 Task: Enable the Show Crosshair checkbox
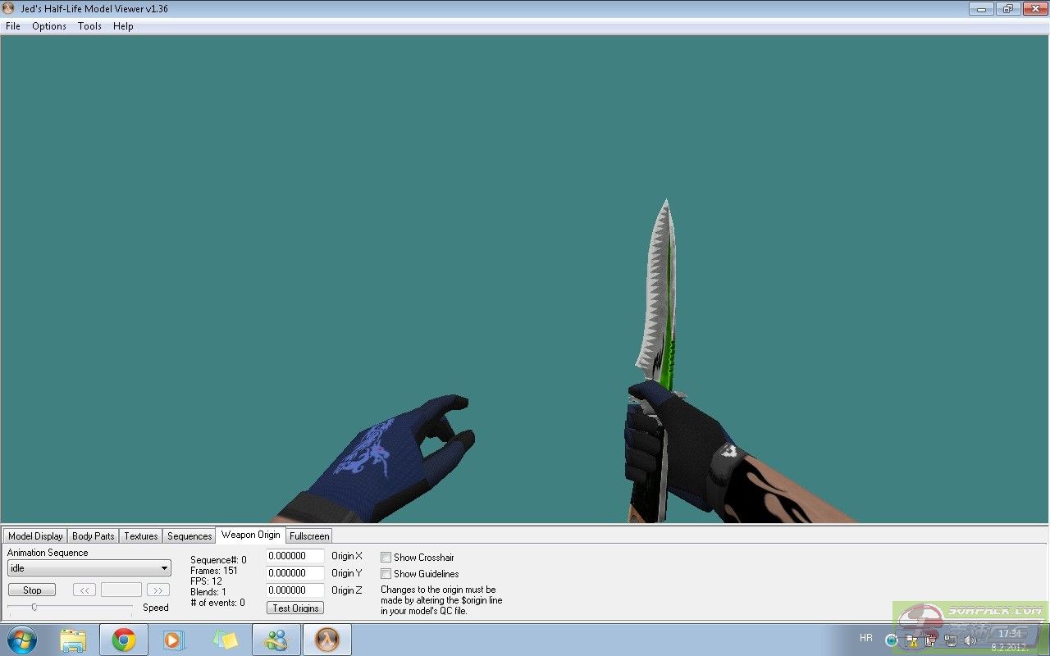(386, 558)
